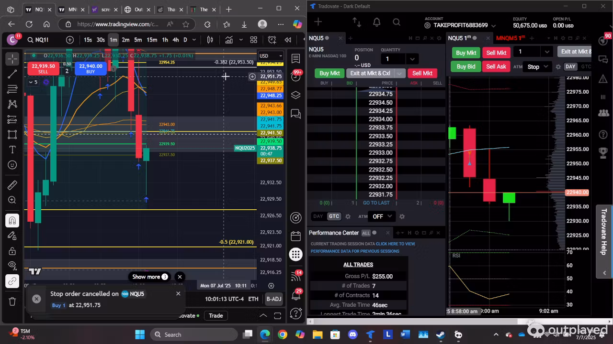Screen dimensions: 613x344
Task: Open the Tradovate alerts bell icon
Action: coord(376,22)
